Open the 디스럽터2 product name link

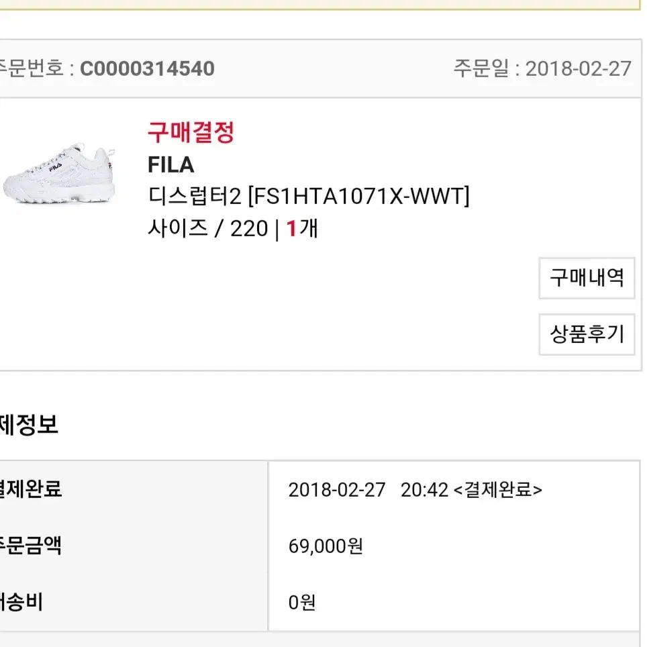pos(195,195)
